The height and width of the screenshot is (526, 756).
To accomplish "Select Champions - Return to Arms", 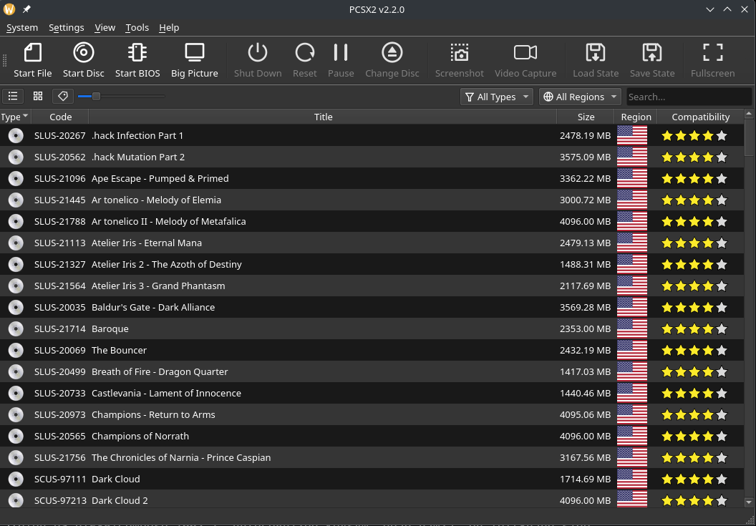I will (x=153, y=414).
